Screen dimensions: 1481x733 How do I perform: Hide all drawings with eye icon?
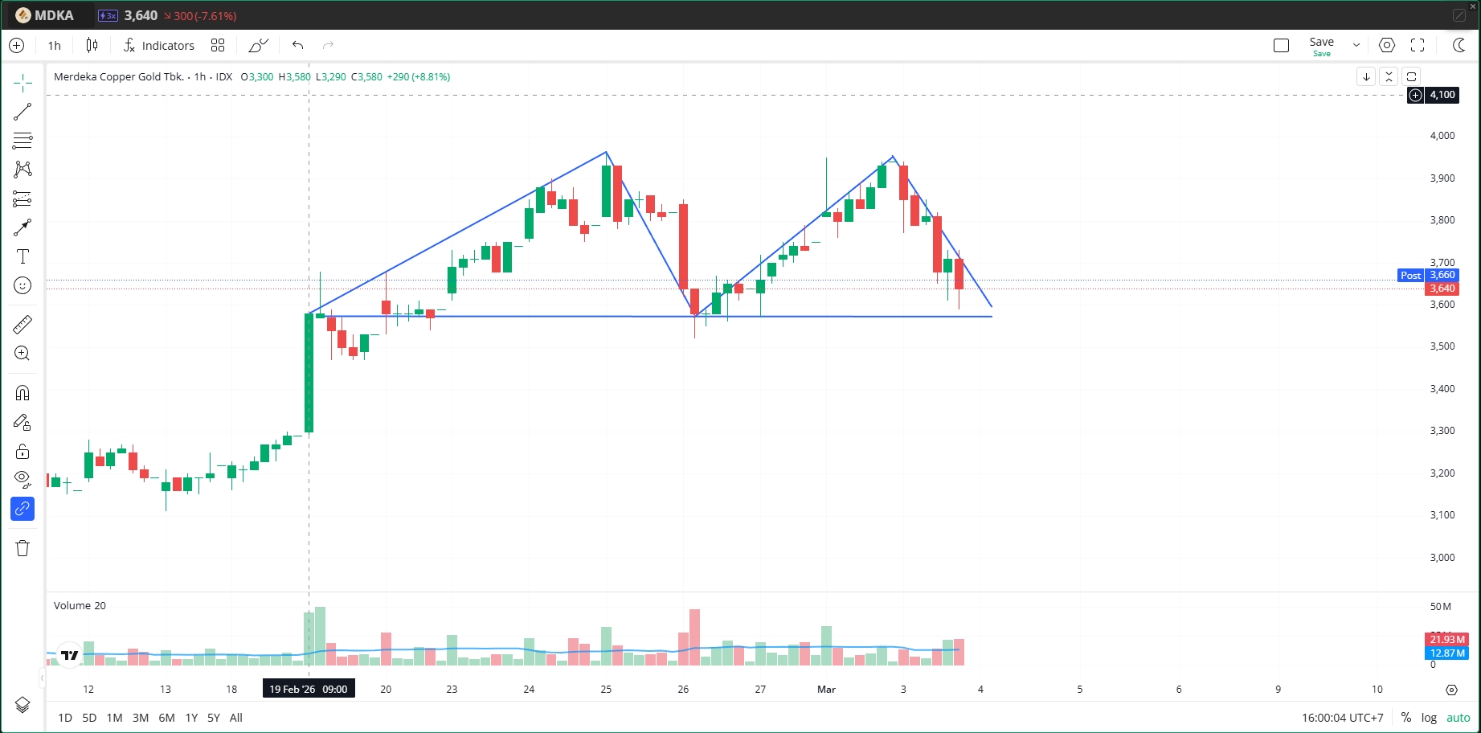click(23, 480)
